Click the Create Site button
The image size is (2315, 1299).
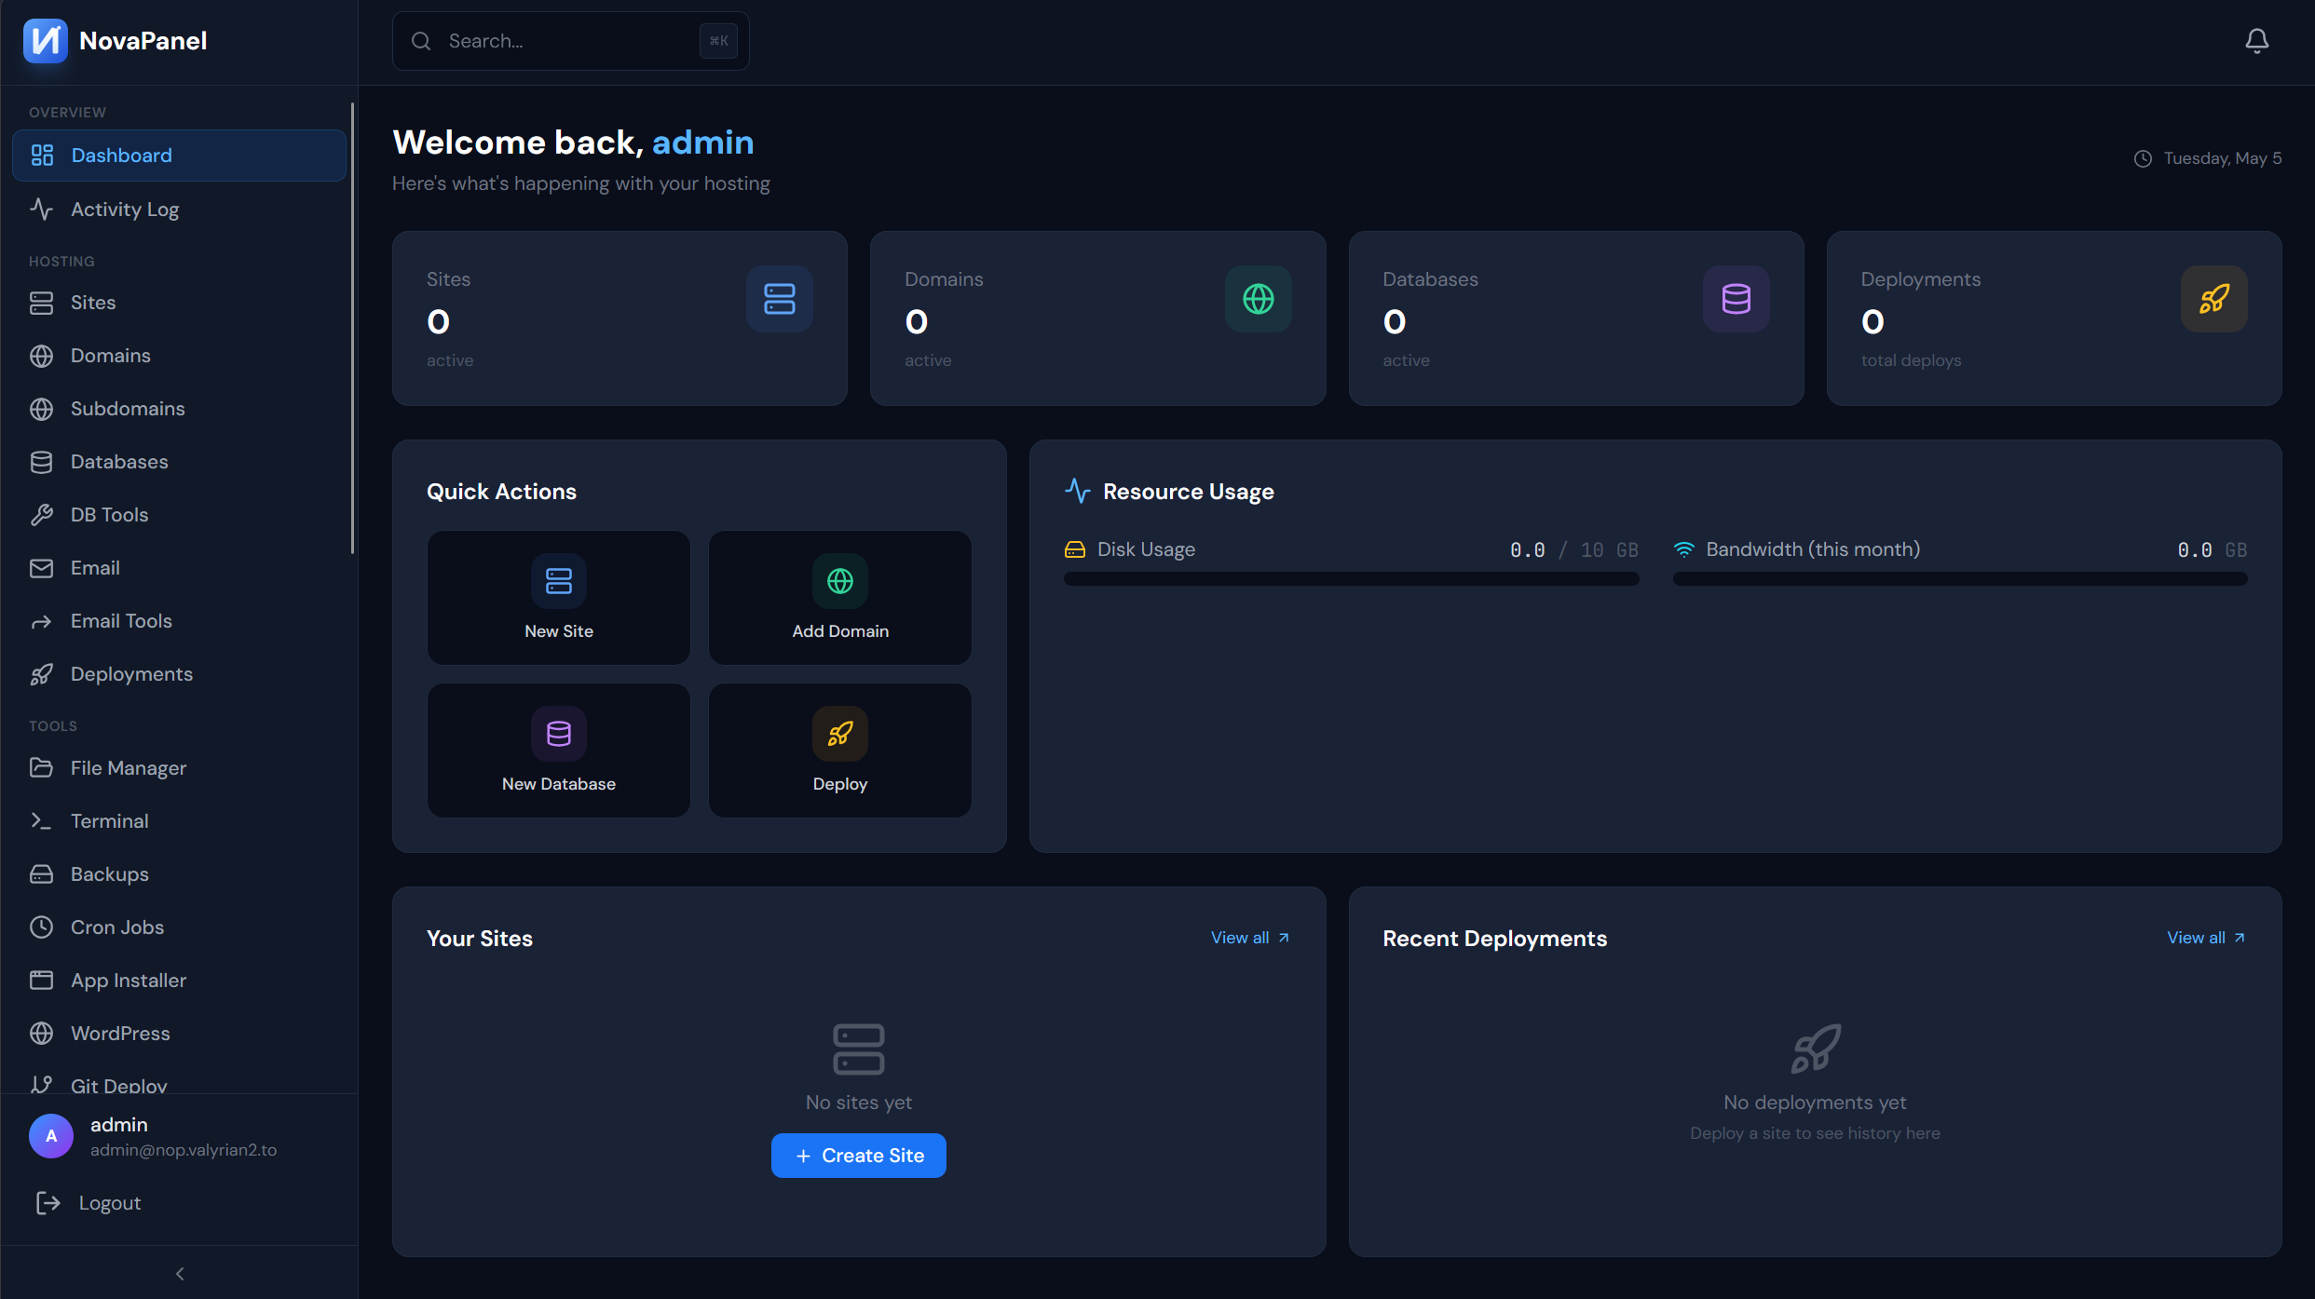859,1156
